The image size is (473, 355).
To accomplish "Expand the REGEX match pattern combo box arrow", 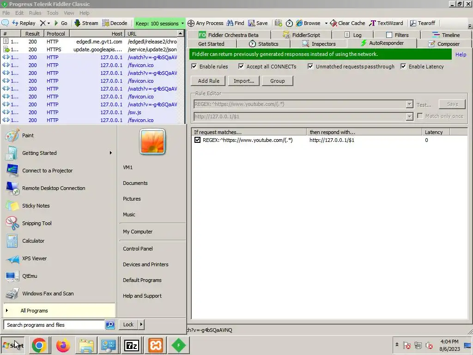I will 409,104.
